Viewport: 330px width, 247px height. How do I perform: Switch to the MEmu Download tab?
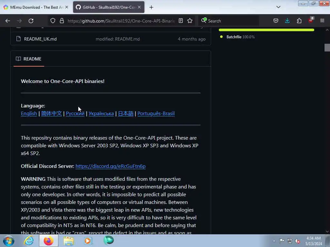point(36,7)
